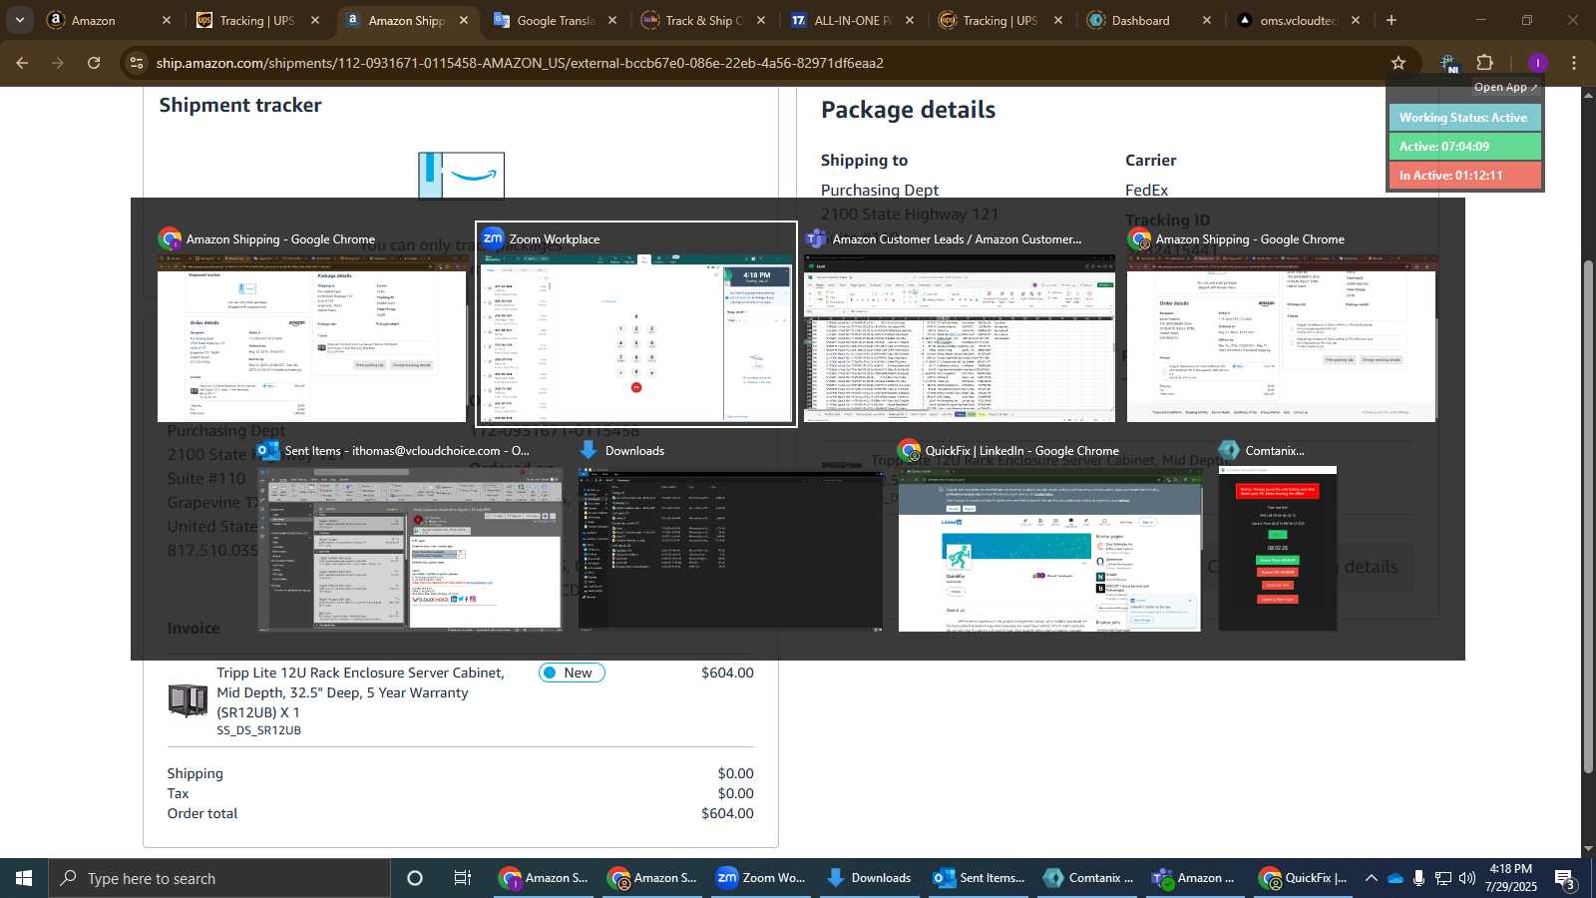Click the Chrome icon beside QuickFix LinkedIn
Viewport: 1596px width, 898px height.
coord(909,450)
